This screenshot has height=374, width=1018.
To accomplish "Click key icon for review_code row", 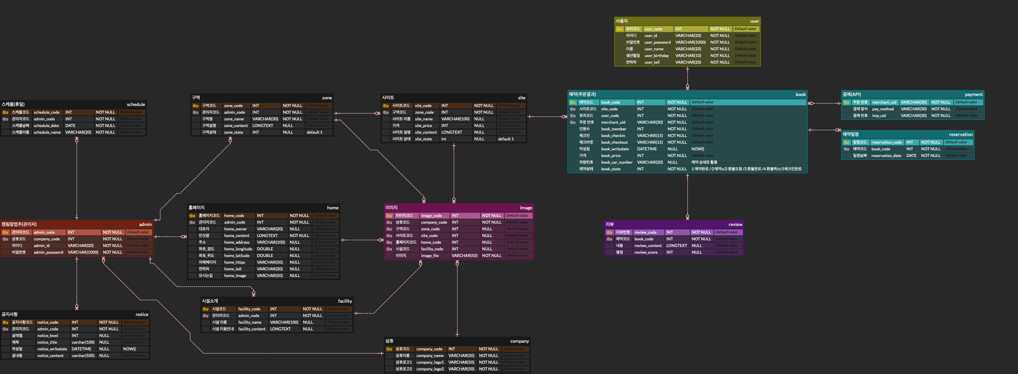I will (609, 232).
